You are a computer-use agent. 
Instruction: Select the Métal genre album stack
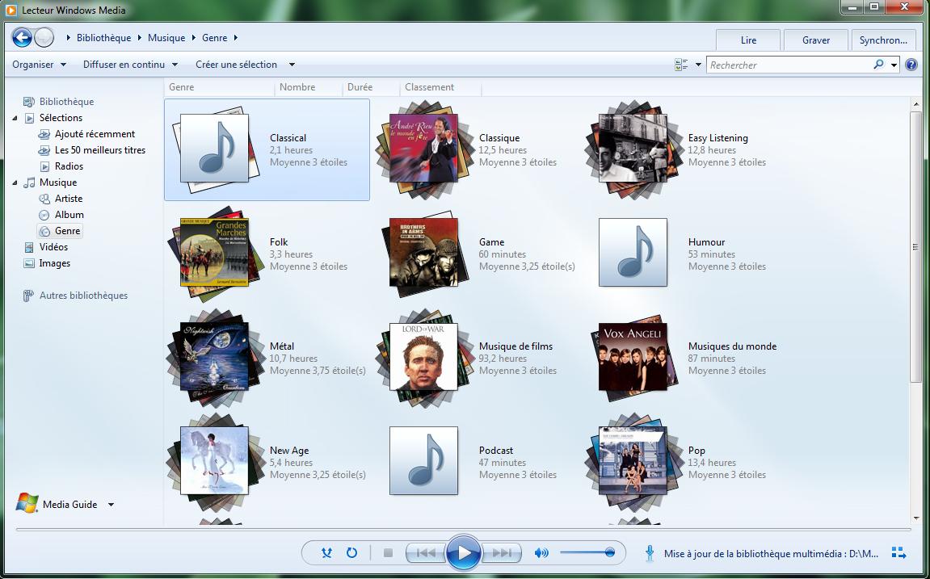pyautogui.click(x=214, y=358)
